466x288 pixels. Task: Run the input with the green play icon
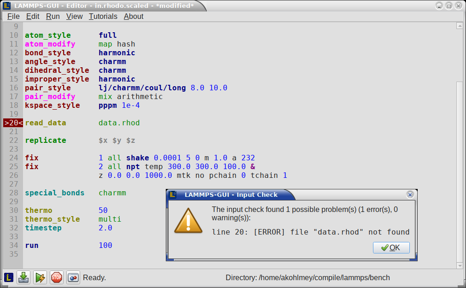[40, 277]
